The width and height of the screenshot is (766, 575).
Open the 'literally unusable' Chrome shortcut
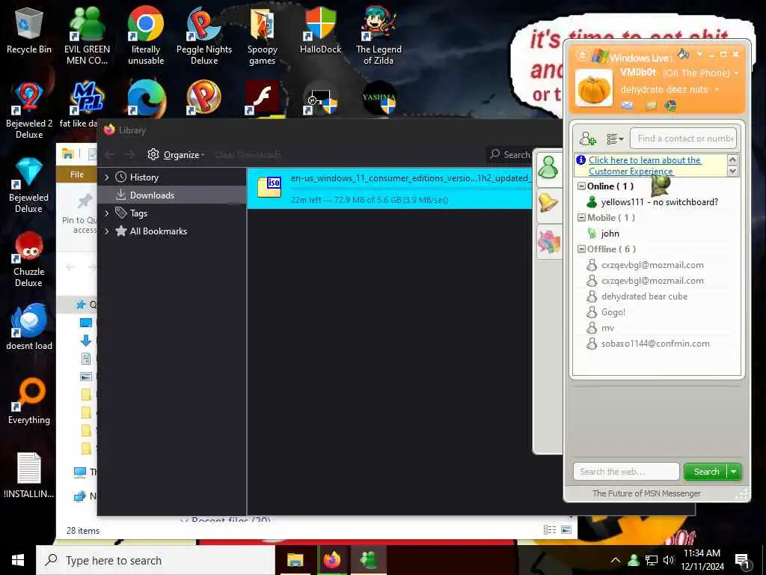point(146,35)
